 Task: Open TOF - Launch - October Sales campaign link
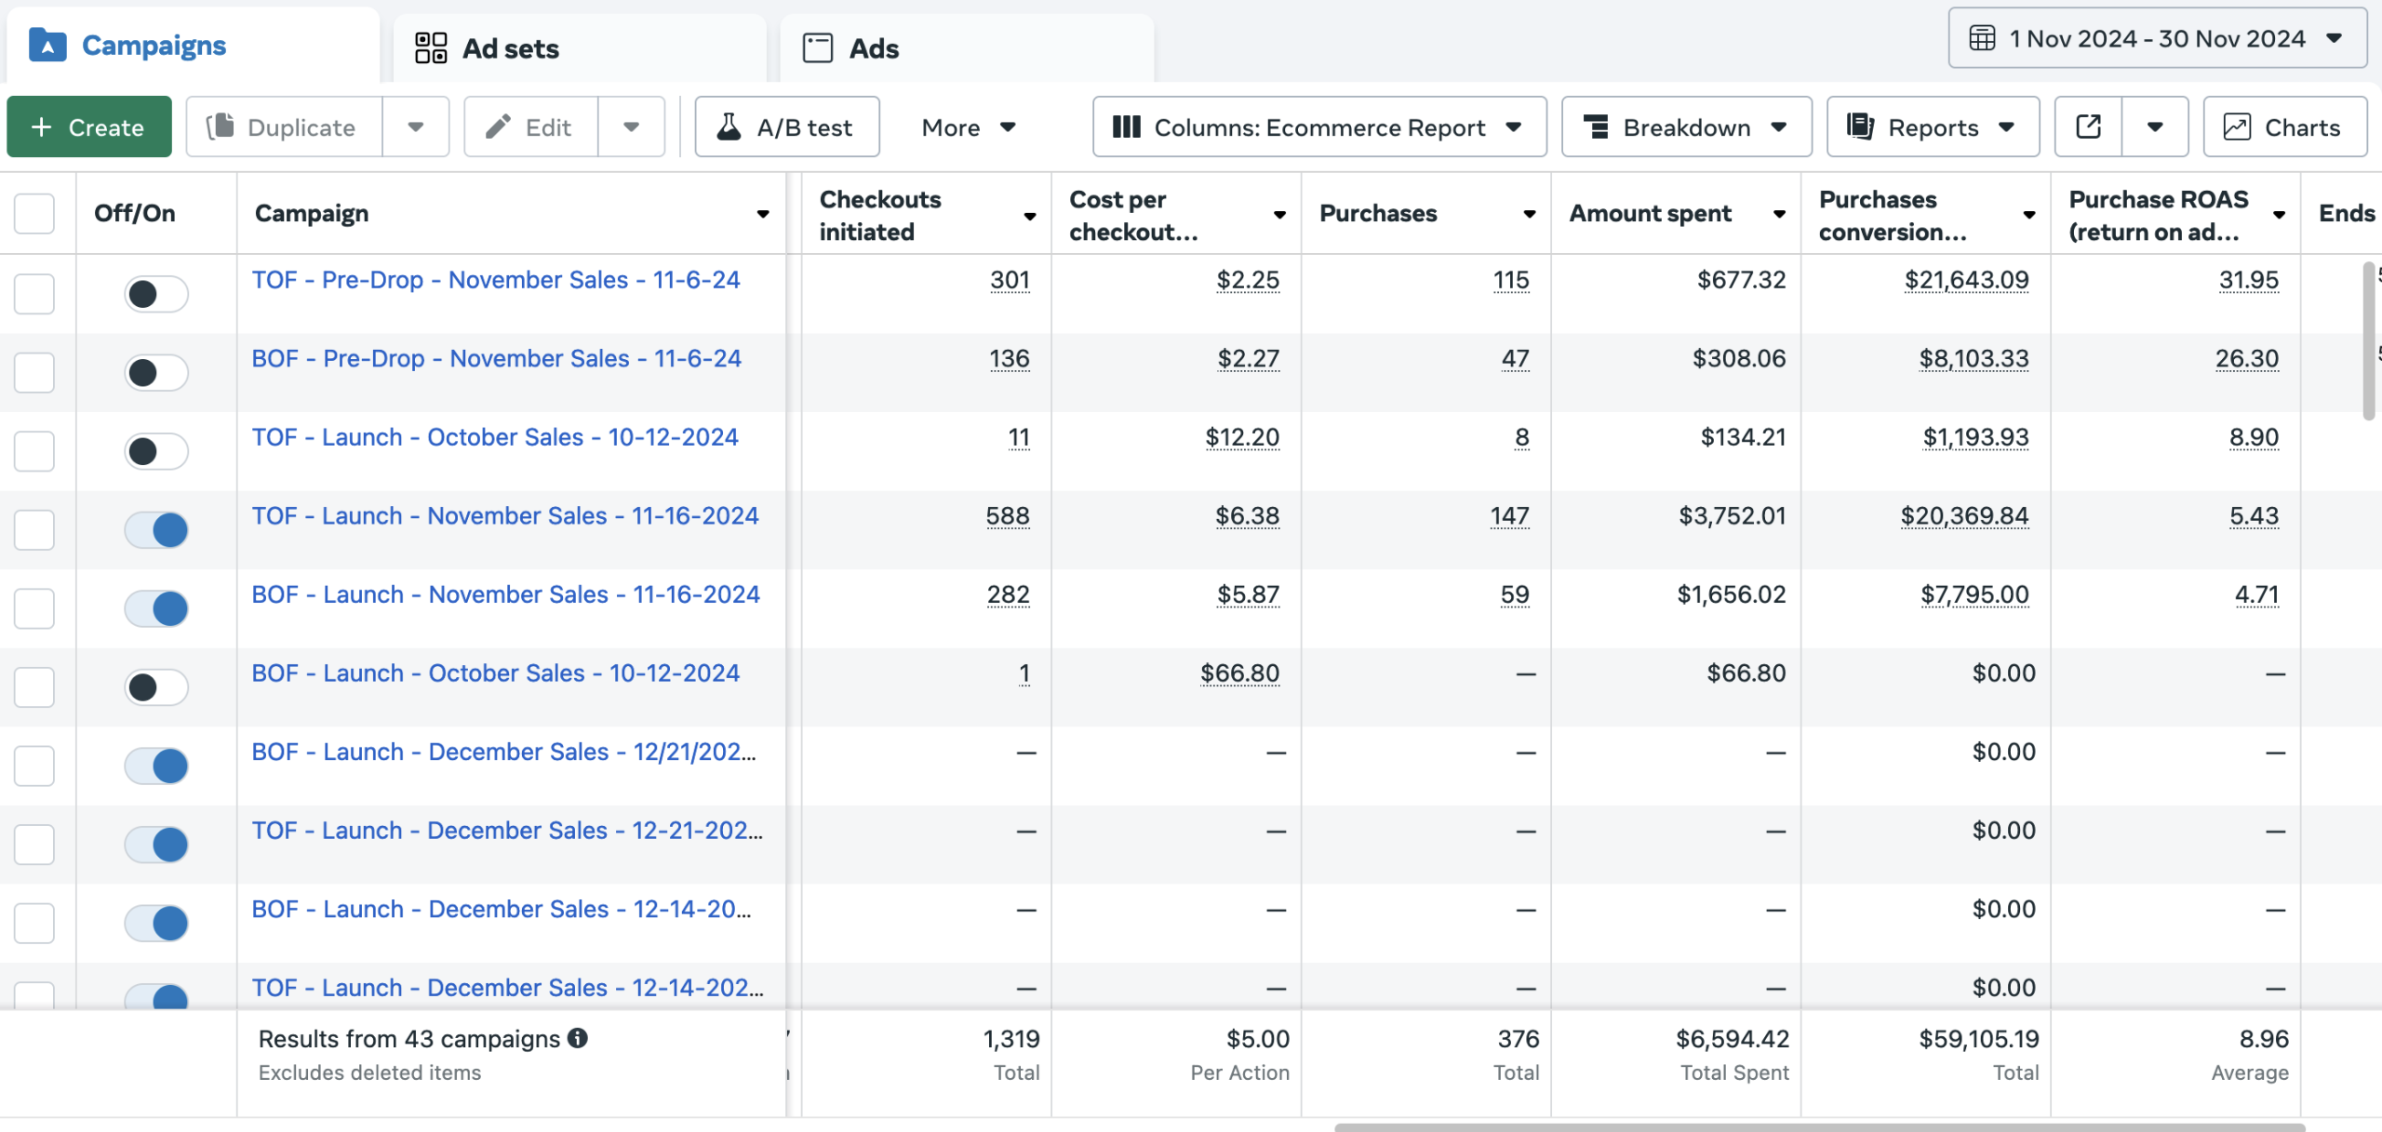point(494,437)
